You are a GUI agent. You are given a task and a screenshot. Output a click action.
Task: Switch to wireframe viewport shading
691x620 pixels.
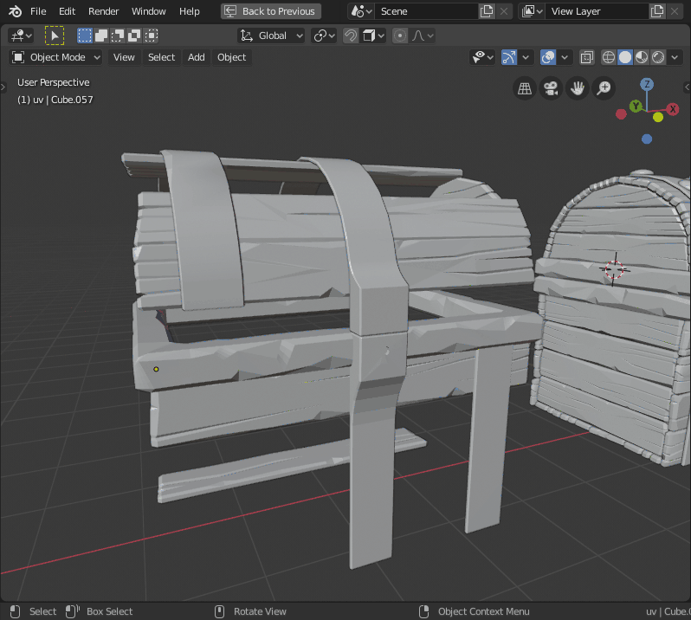pos(609,57)
